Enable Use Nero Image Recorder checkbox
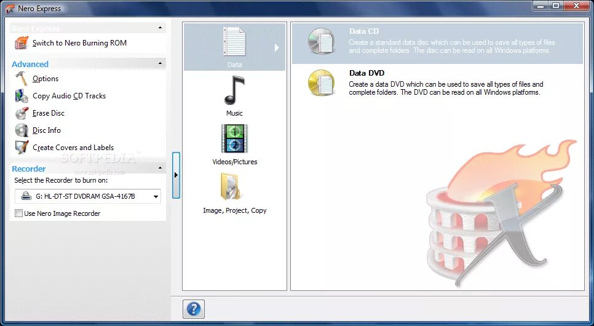 18,213
